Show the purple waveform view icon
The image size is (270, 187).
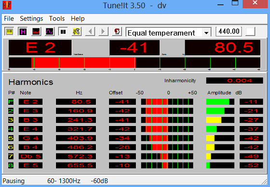[49, 32]
